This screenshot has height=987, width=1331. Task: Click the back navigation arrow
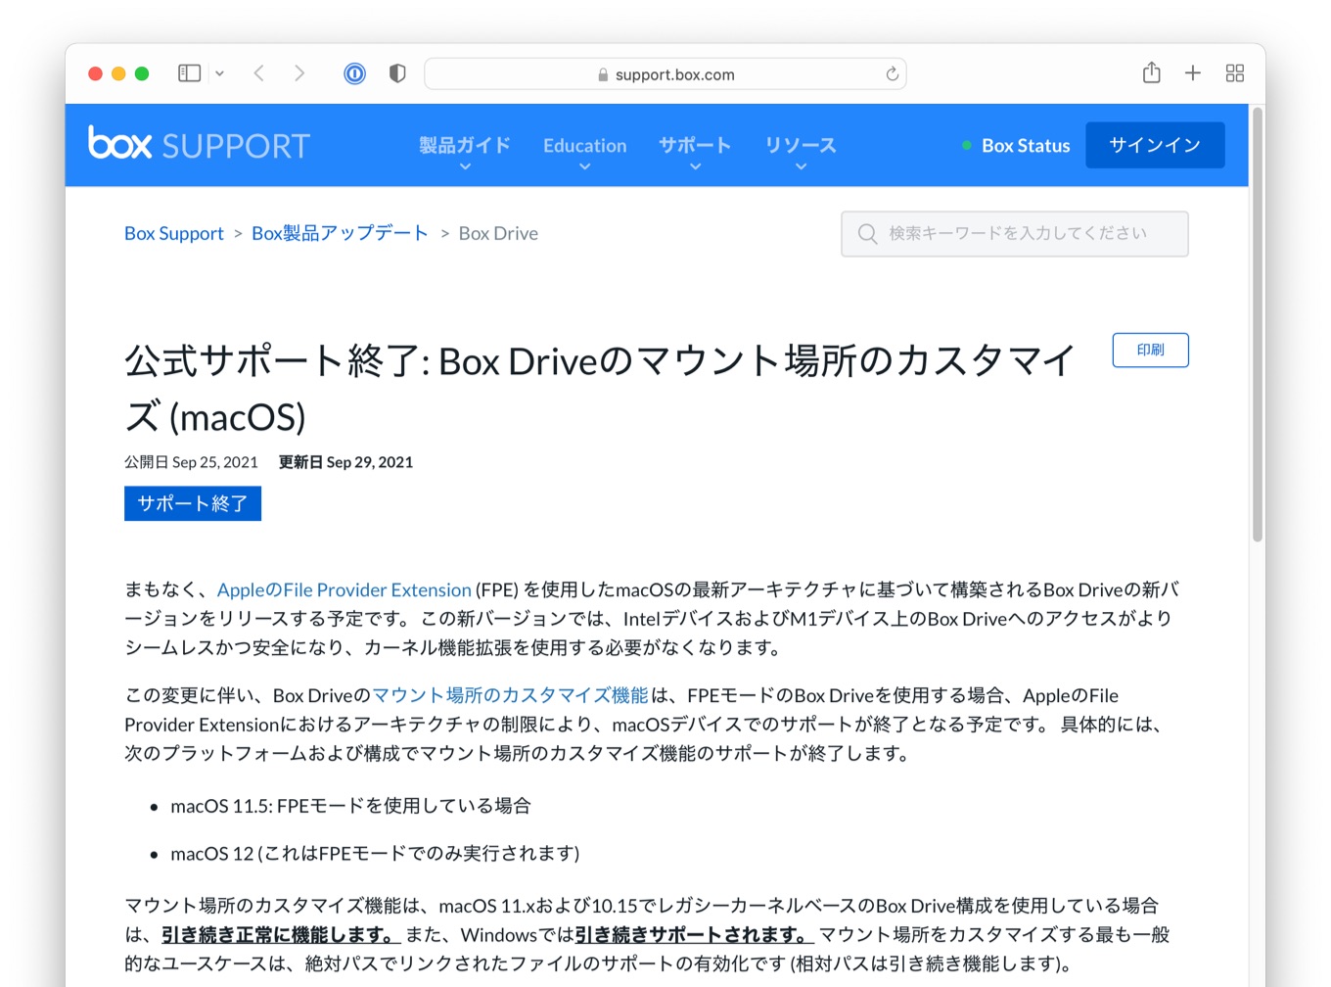coord(257,72)
